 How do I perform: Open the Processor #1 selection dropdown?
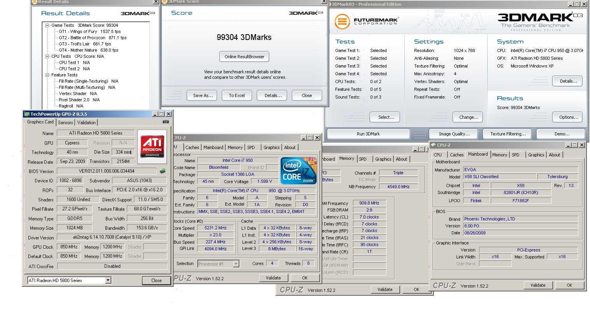pos(236,264)
